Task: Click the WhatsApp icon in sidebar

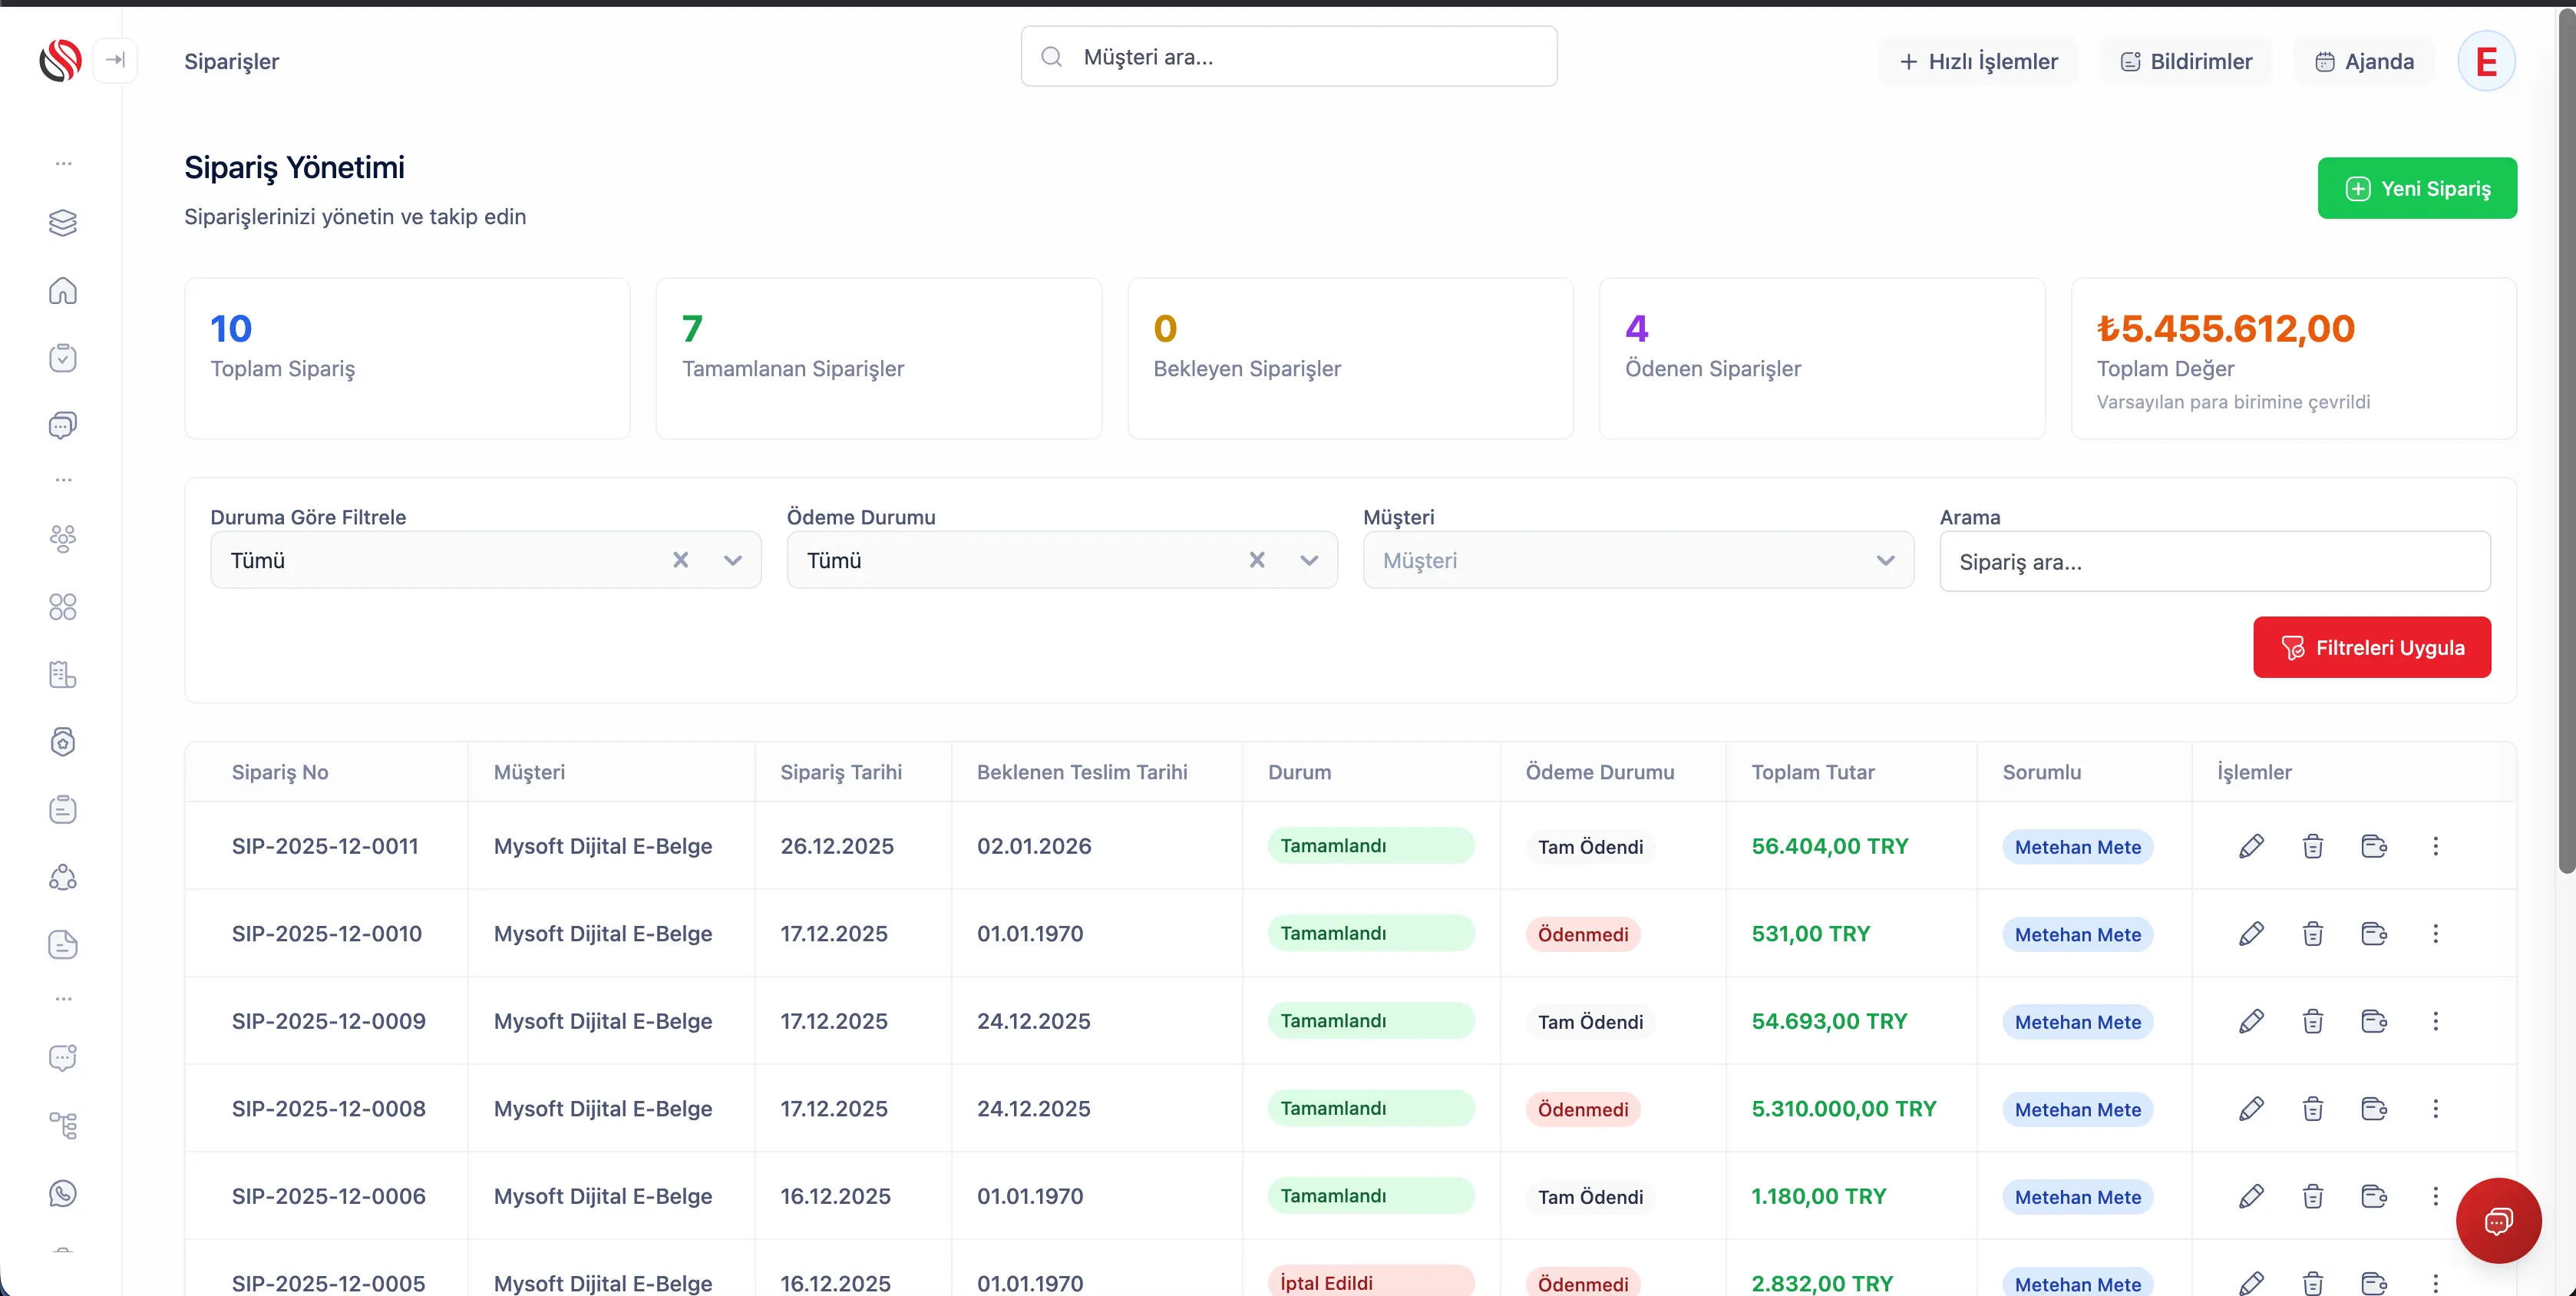Action: pos(63,1193)
